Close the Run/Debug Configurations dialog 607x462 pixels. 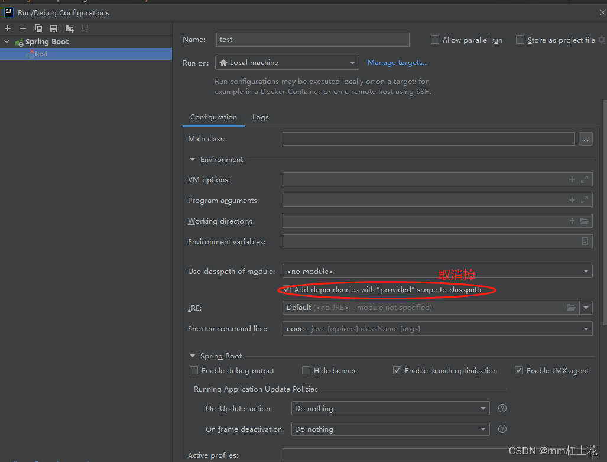pos(602,13)
